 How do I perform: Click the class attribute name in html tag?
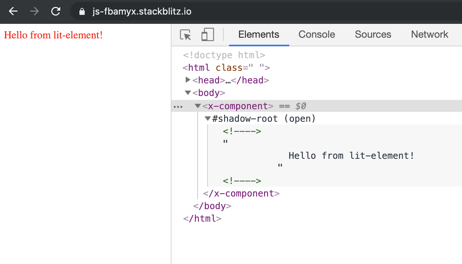pyautogui.click(x=229, y=68)
